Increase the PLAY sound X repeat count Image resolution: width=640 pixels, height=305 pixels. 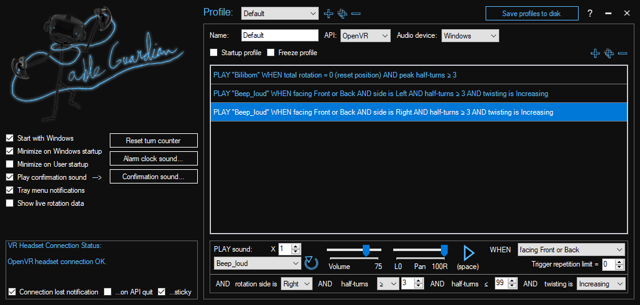pos(296,246)
